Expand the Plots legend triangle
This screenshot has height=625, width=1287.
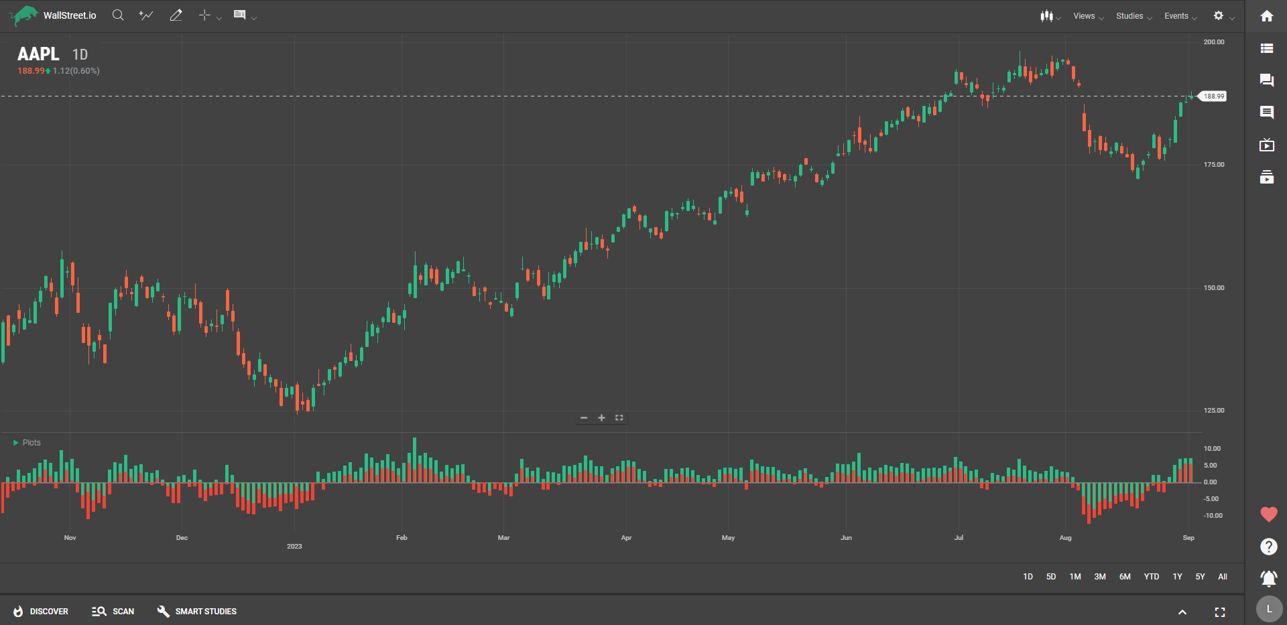point(16,443)
